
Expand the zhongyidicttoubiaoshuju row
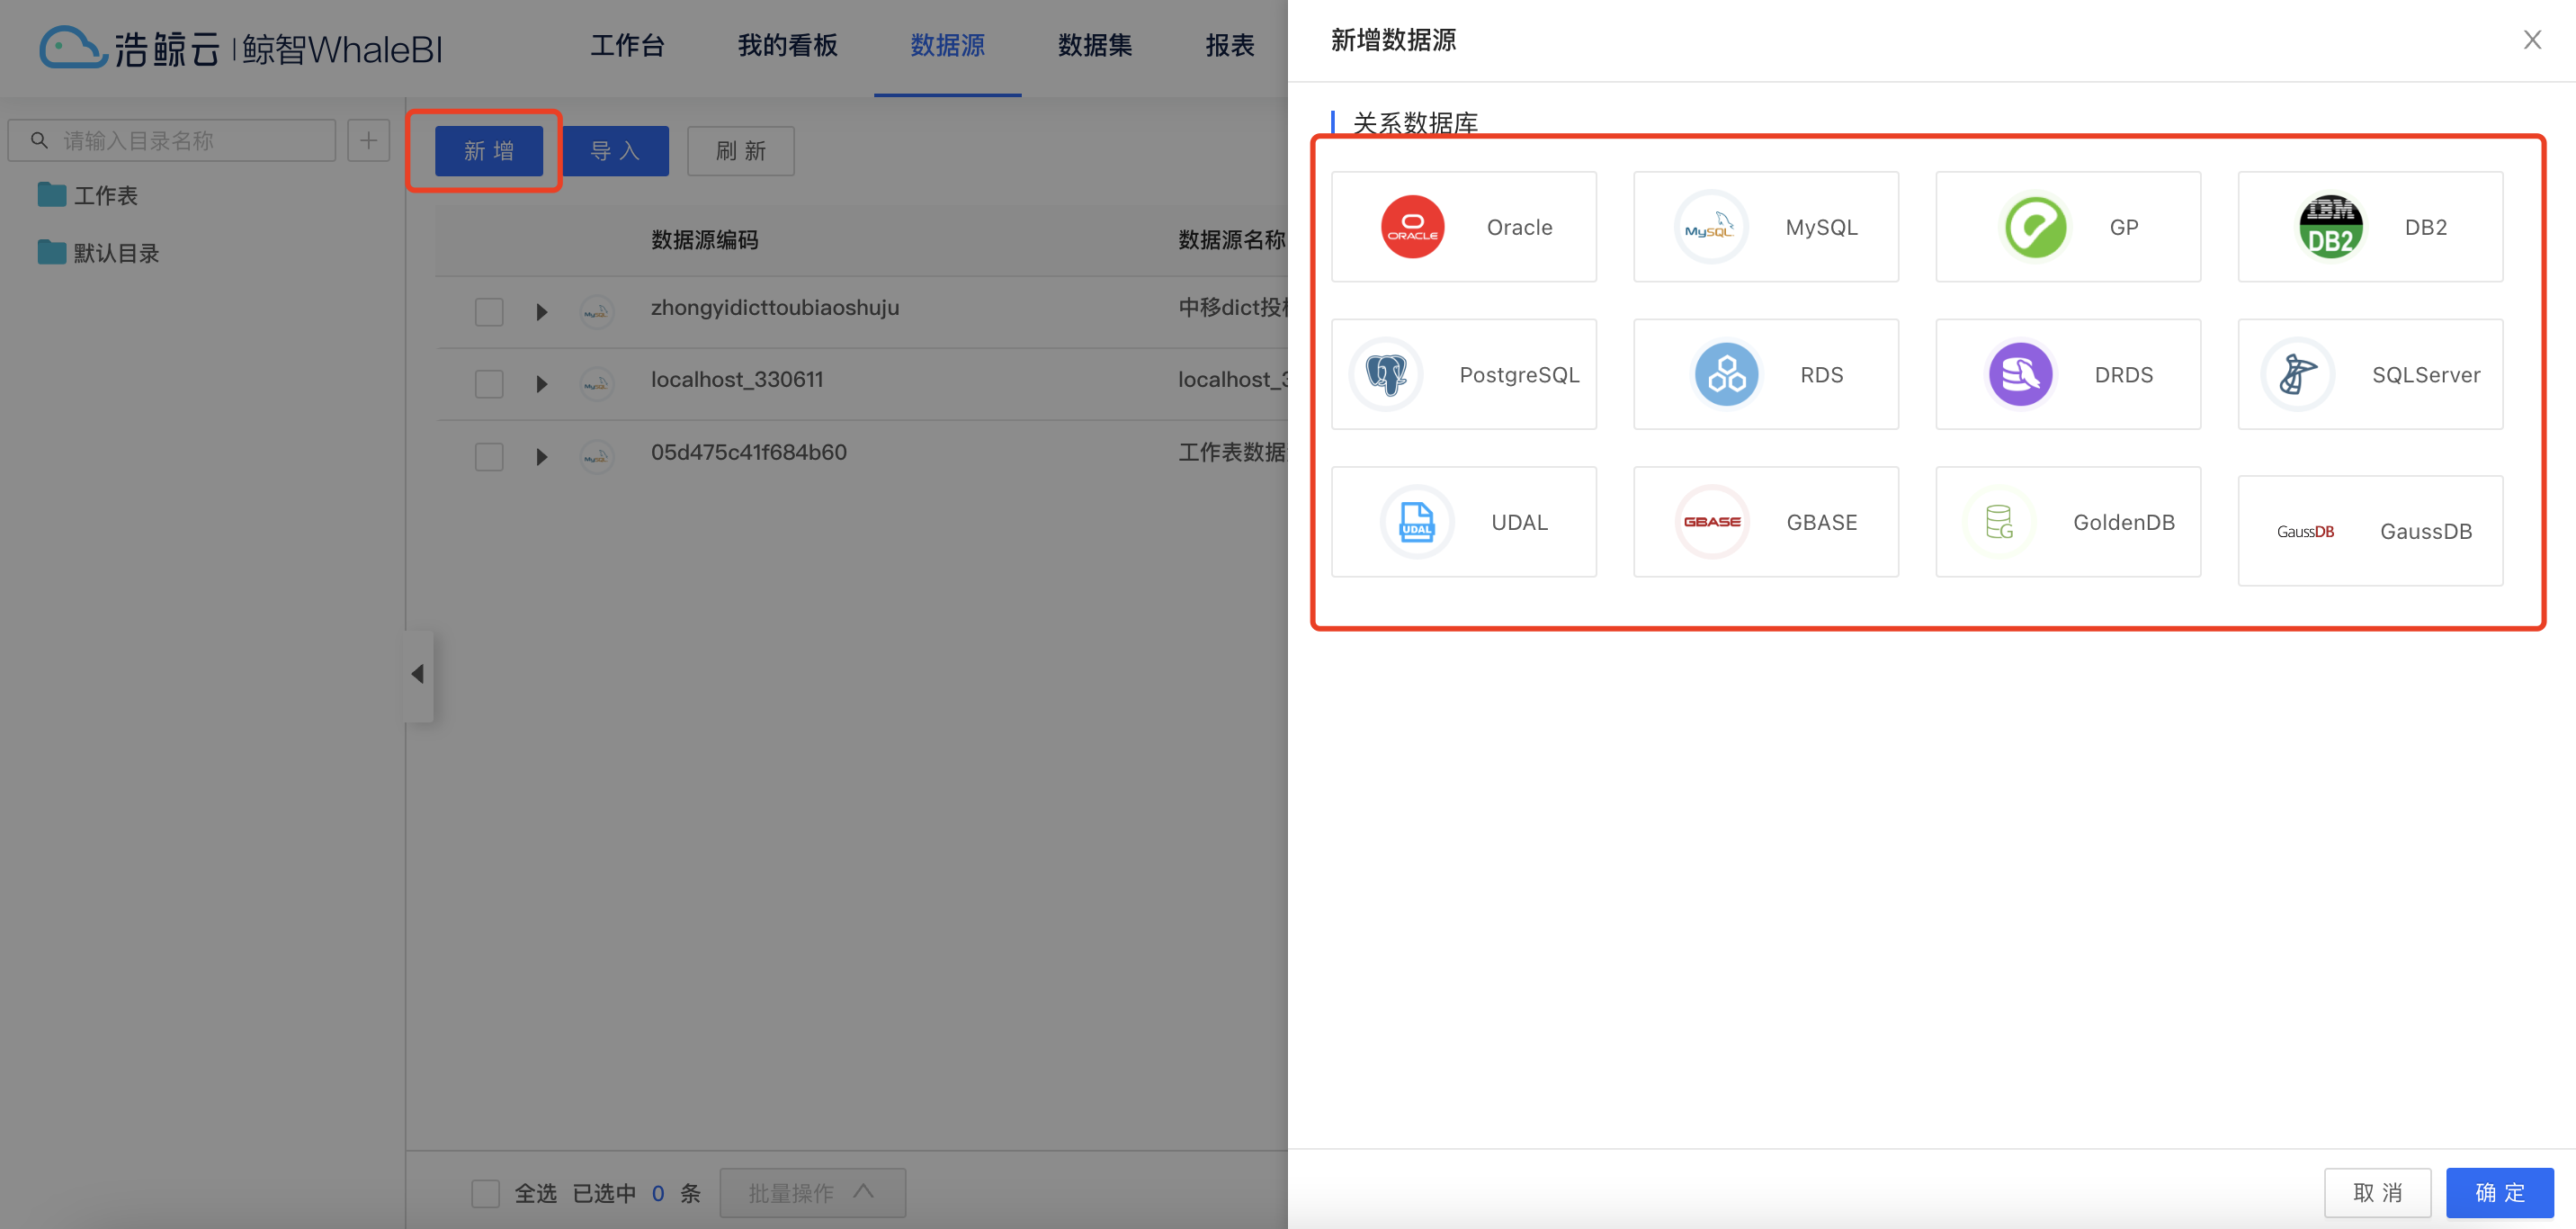[541, 312]
